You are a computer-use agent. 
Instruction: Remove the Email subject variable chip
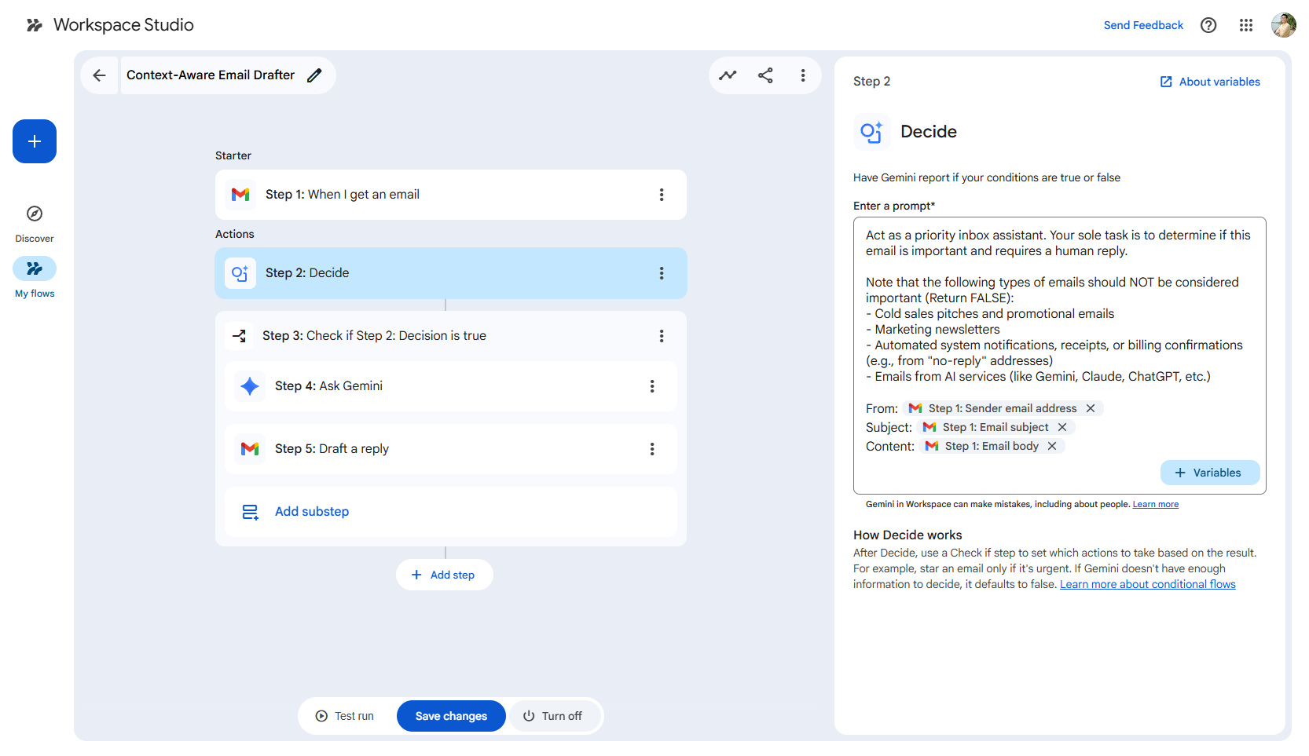pos(1062,427)
